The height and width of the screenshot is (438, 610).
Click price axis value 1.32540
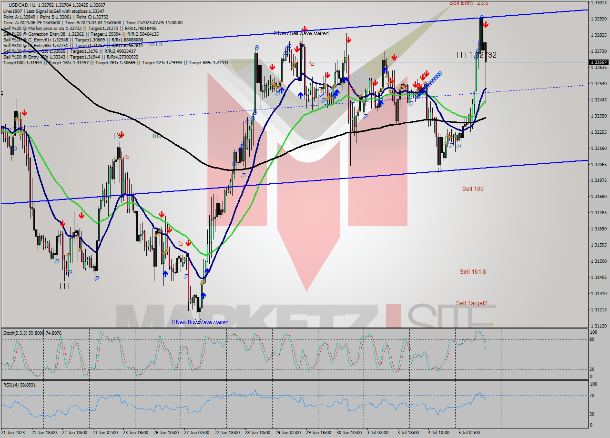[599, 84]
